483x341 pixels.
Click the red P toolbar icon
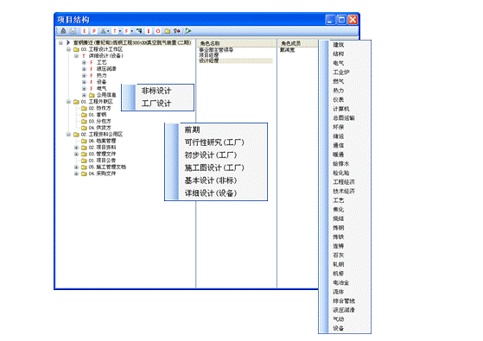(x=94, y=31)
